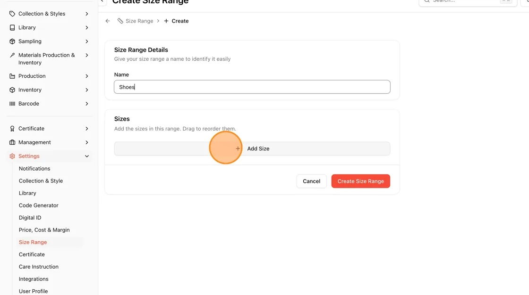The image size is (529, 295).
Task: Open Price, Cost & Margin settings
Action: click(44, 230)
